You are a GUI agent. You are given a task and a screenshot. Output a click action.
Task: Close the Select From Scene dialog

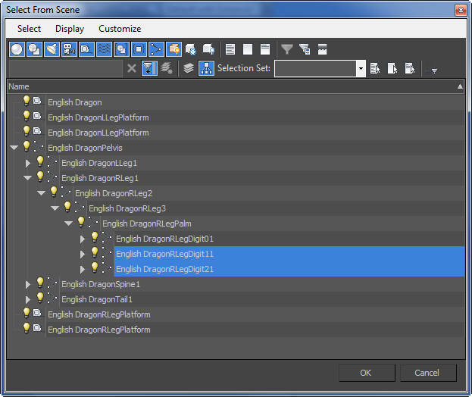click(x=461, y=11)
